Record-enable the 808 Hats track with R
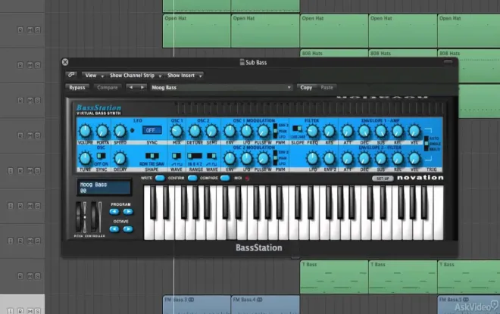The image size is (500, 314). point(20,65)
